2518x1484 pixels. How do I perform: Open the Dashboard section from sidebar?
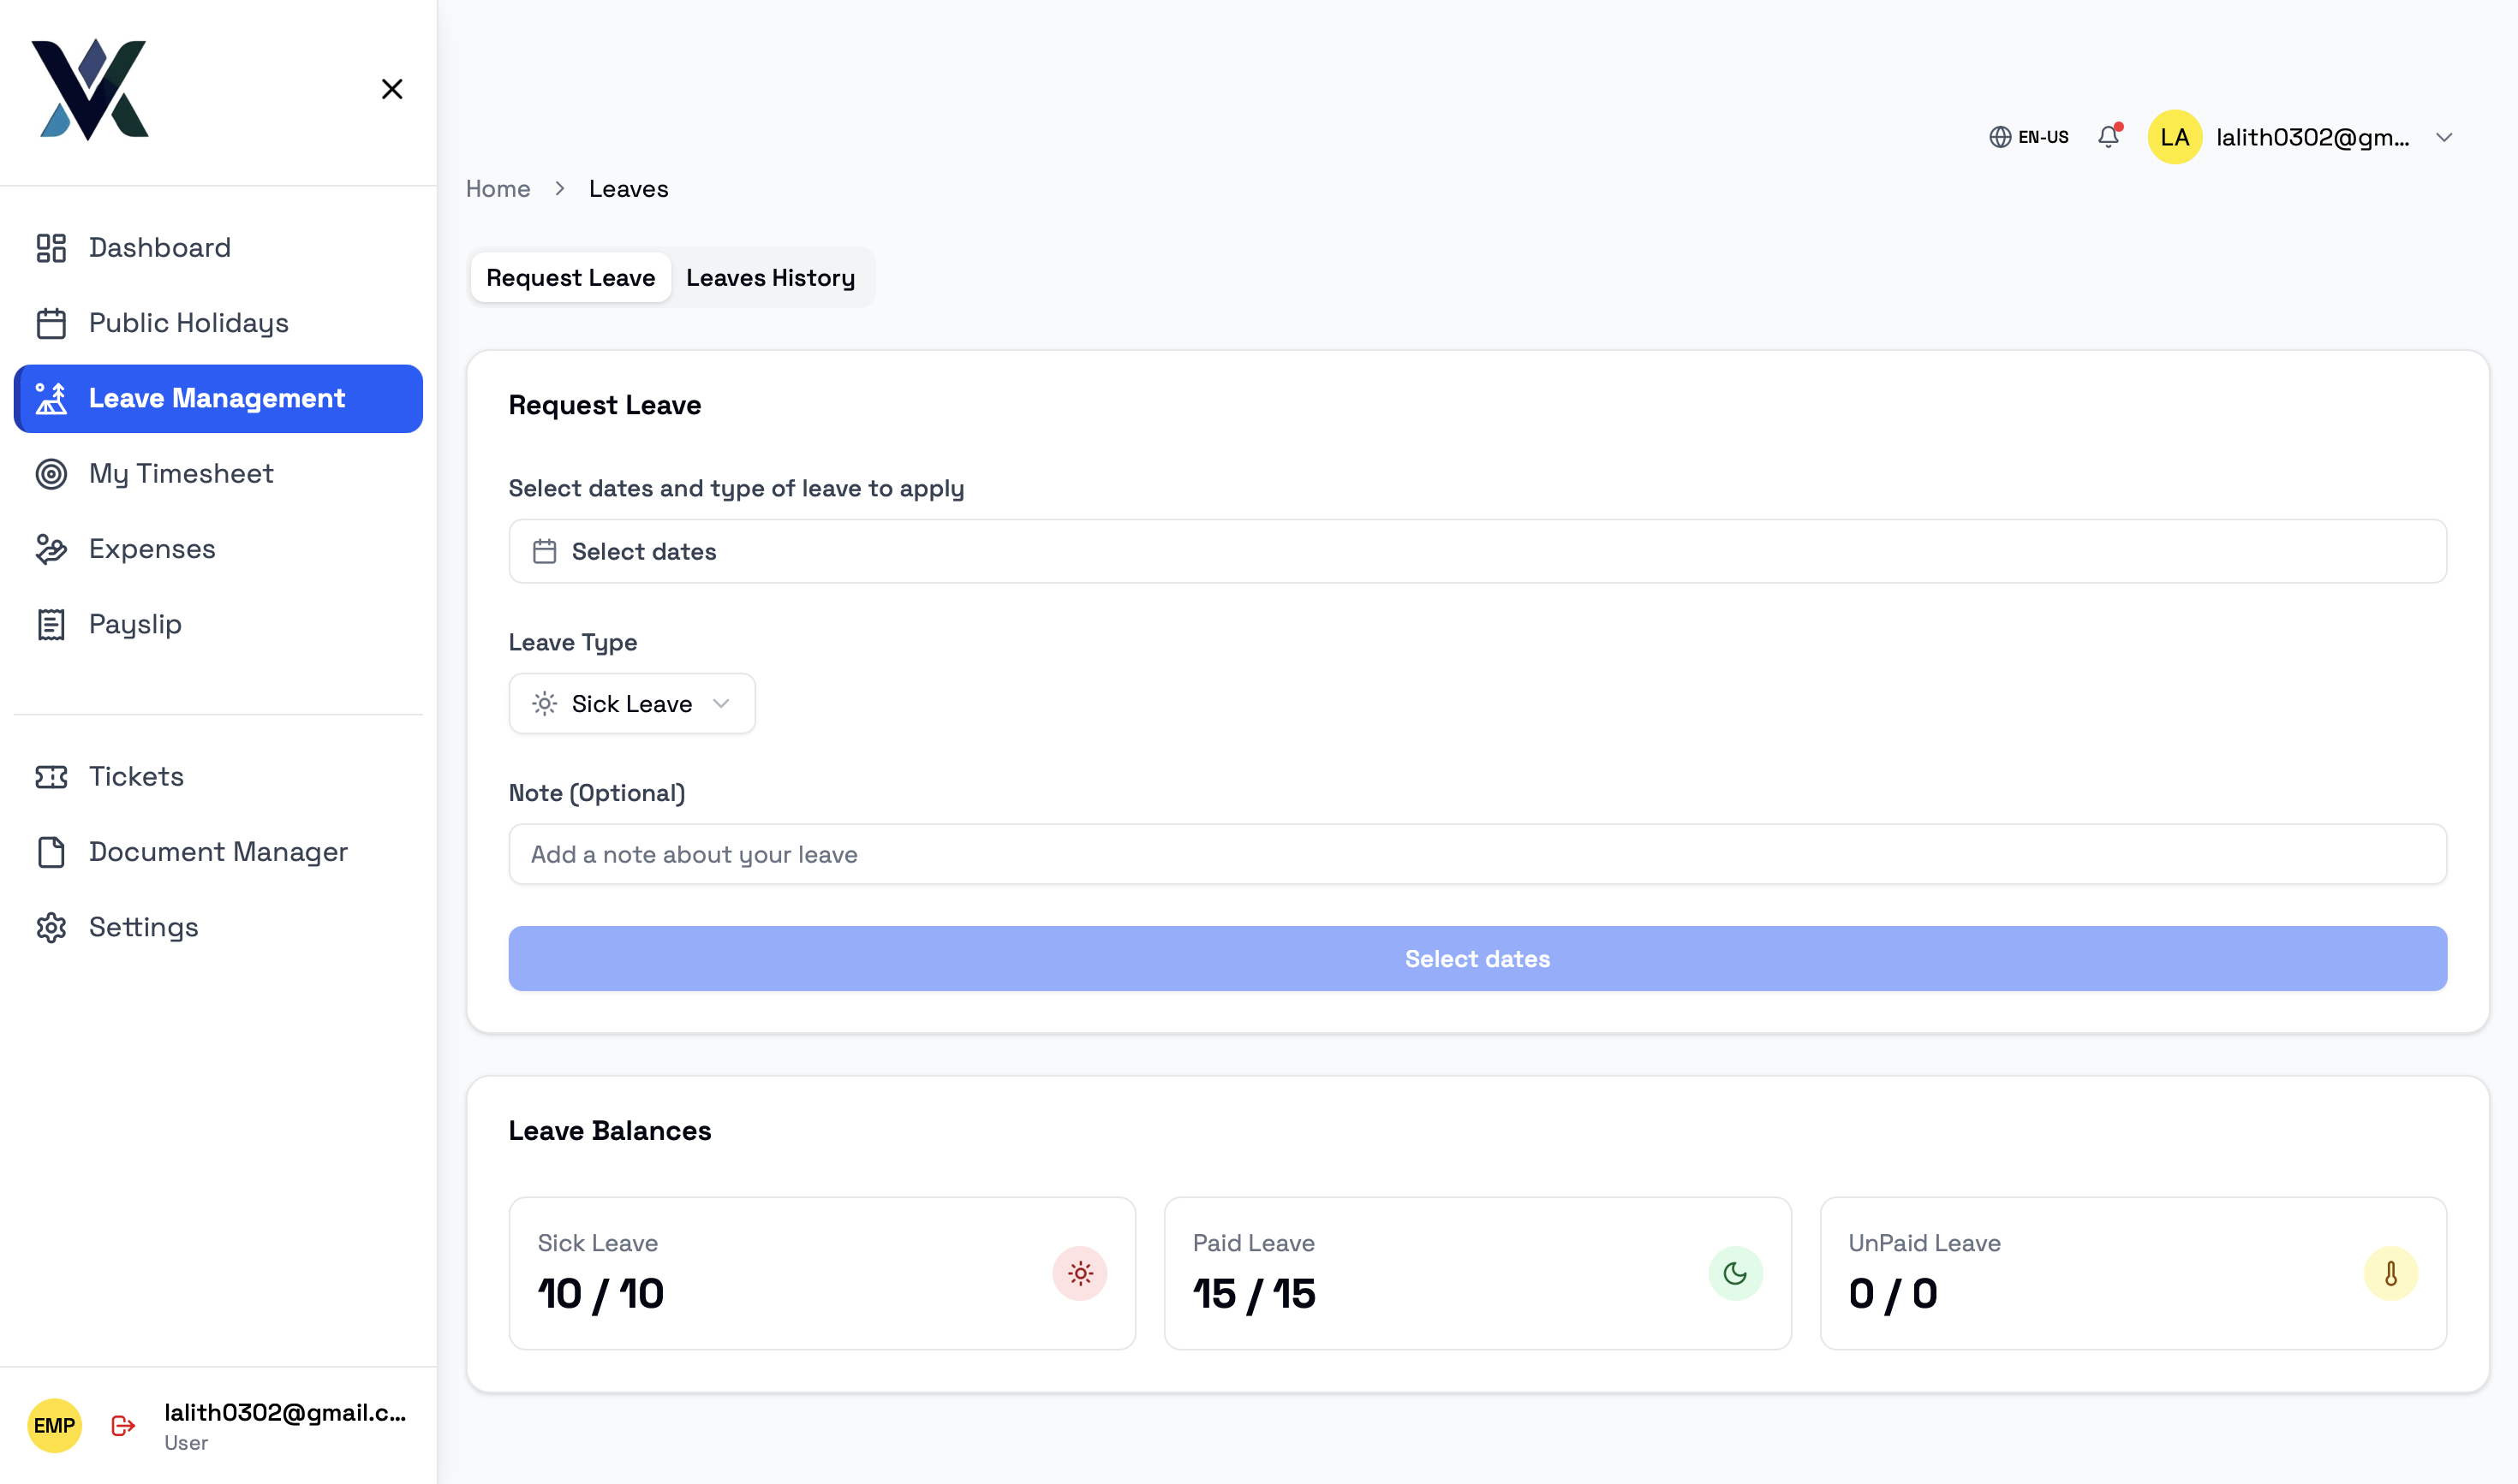pos(159,247)
